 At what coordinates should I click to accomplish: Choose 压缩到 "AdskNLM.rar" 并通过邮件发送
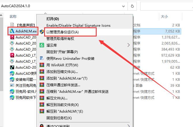[x=77, y=92]
